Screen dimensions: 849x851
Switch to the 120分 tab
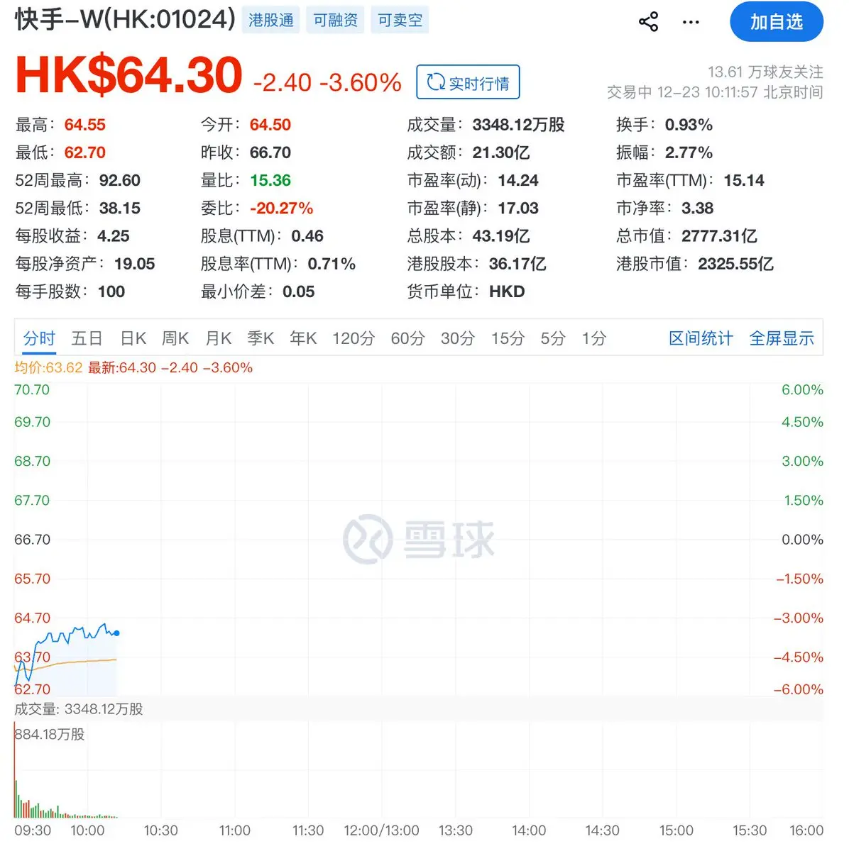click(x=354, y=338)
